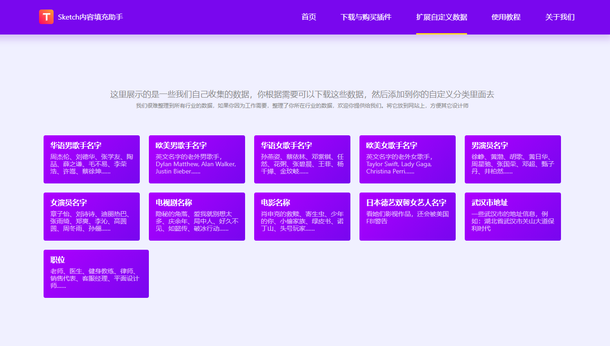This screenshot has height=346, width=610.
Task: Click the text 看她们影视作品，还会被美国FBI警告
Action: point(408,217)
